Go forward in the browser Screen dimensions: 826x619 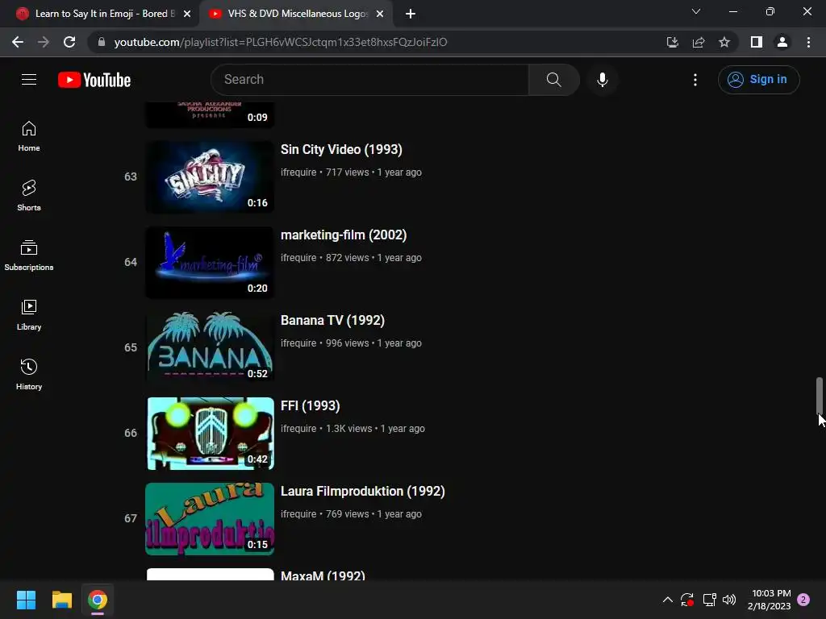point(44,42)
